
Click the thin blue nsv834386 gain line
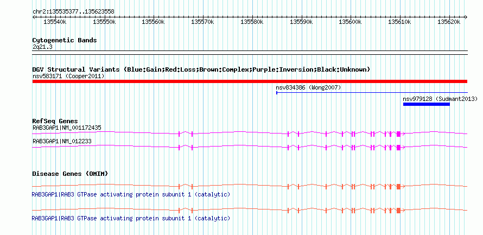(372, 92)
